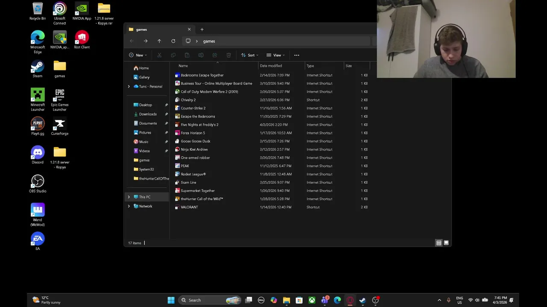Open the See more options ellipsis
The width and height of the screenshot is (547, 307).
click(x=297, y=55)
